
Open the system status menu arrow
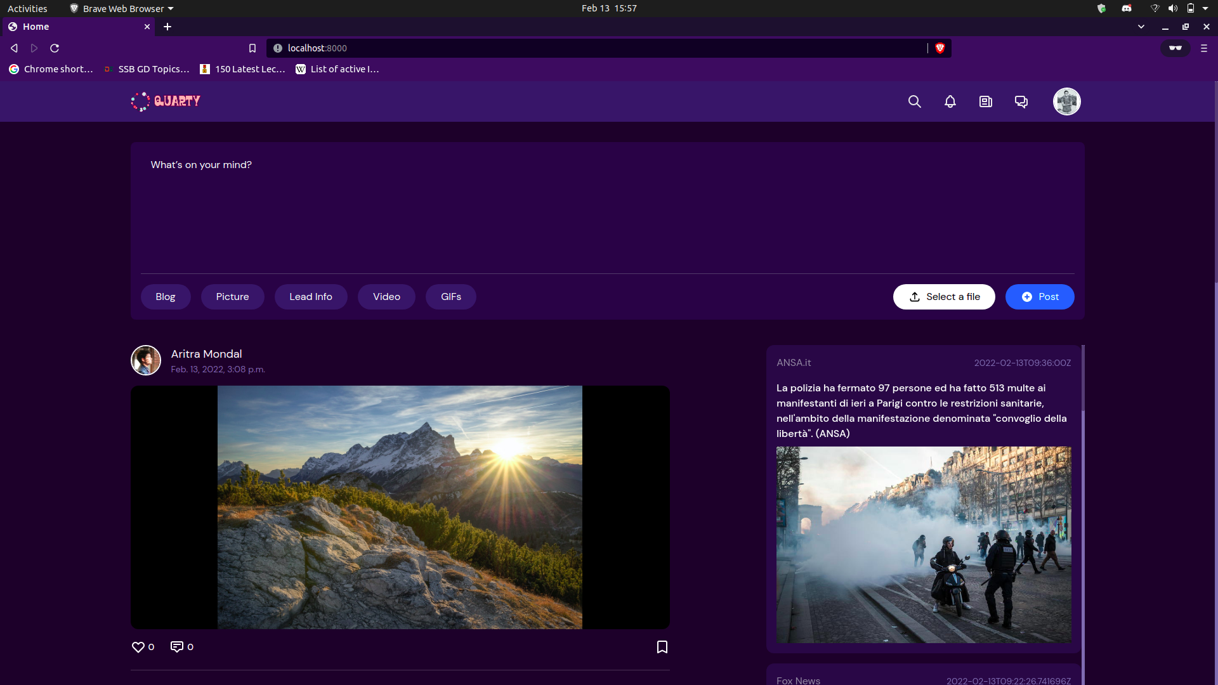pos(1205,8)
